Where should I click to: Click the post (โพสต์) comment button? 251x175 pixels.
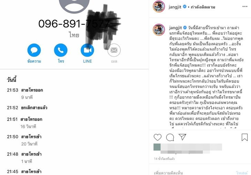(x=242, y=173)
